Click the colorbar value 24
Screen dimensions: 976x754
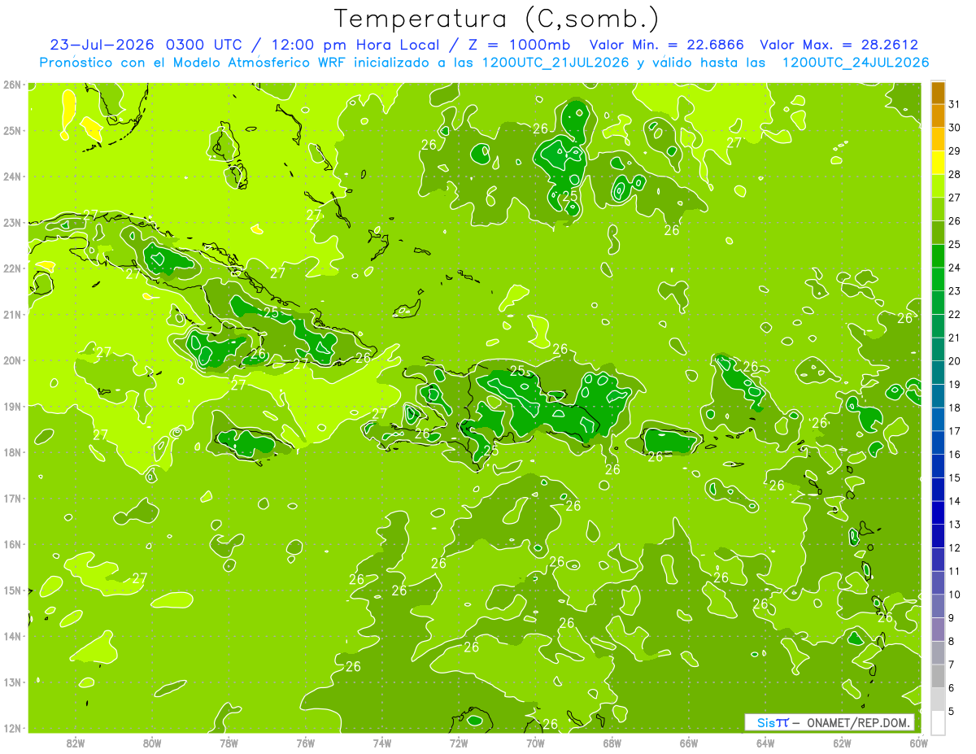[x=955, y=268]
